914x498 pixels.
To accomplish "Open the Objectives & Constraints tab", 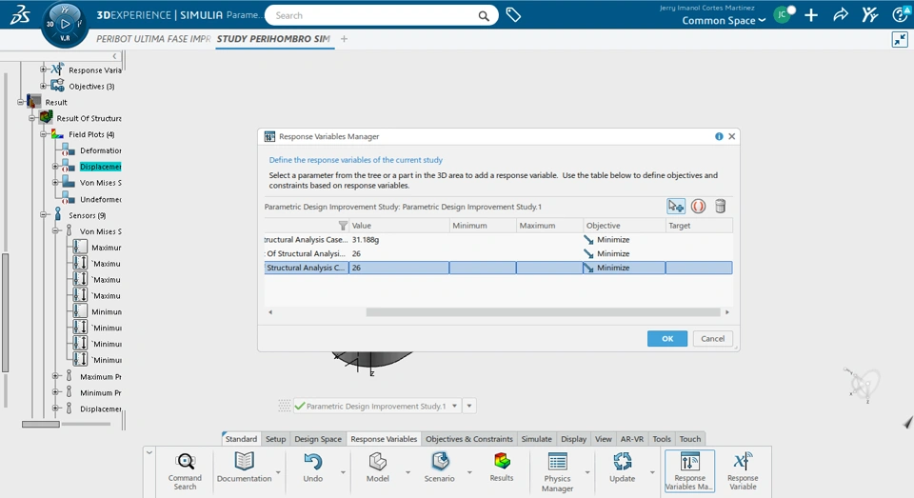I will pos(468,439).
